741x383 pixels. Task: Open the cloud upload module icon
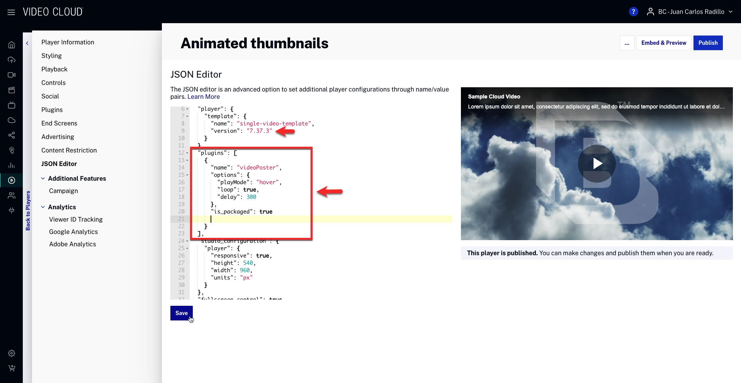click(12, 60)
